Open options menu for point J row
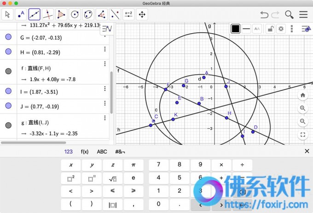 (x=105, y=103)
